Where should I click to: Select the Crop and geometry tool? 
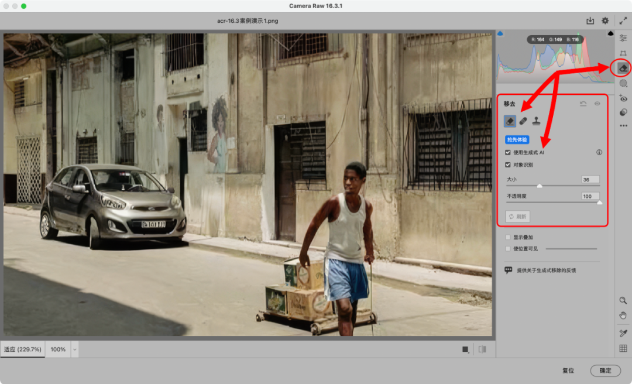pos(623,53)
